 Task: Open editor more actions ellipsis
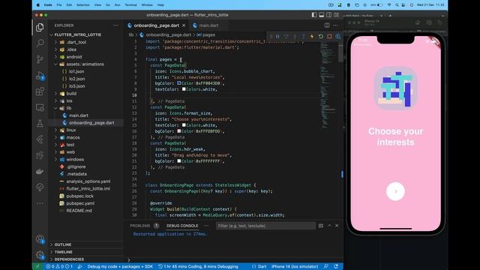[335, 25]
